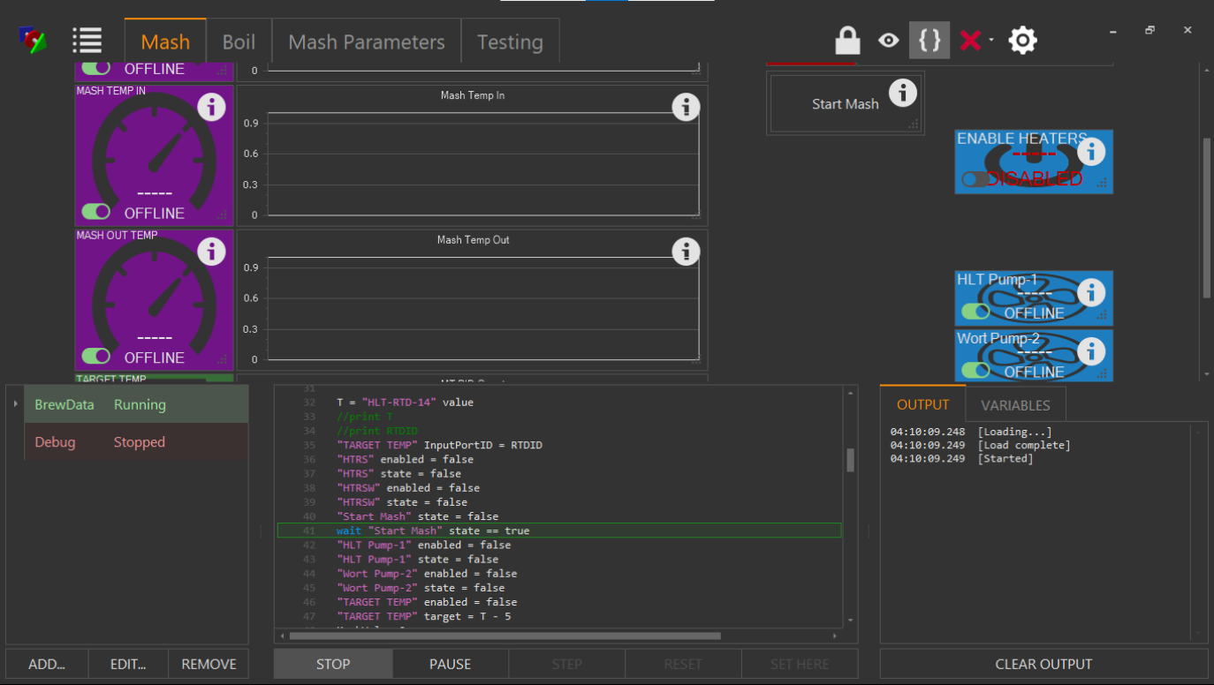Image resolution: width=1214 pixels, height=685 pixels.
Task: Select the OUTPUT tab
Action: tap(922, 404)
